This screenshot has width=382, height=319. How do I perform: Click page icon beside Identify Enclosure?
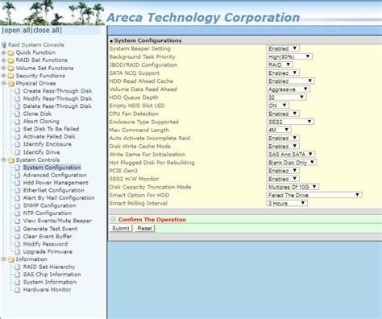tap(18, 144)
